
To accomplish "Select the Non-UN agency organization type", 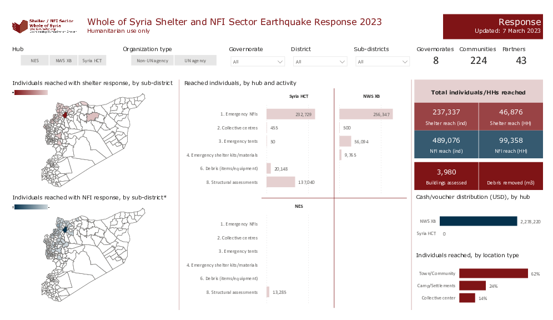I will pos(153,61).
